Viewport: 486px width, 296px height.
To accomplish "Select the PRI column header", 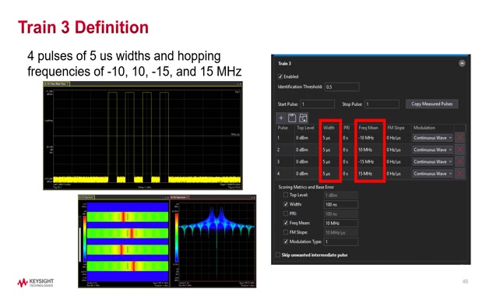I will pos(347,128).
